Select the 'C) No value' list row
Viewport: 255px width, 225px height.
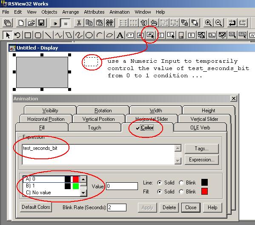click(x=52, y=193)
